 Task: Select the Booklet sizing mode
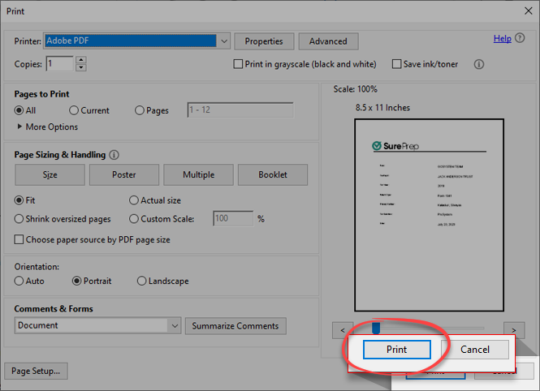click(x=272, y=174)
